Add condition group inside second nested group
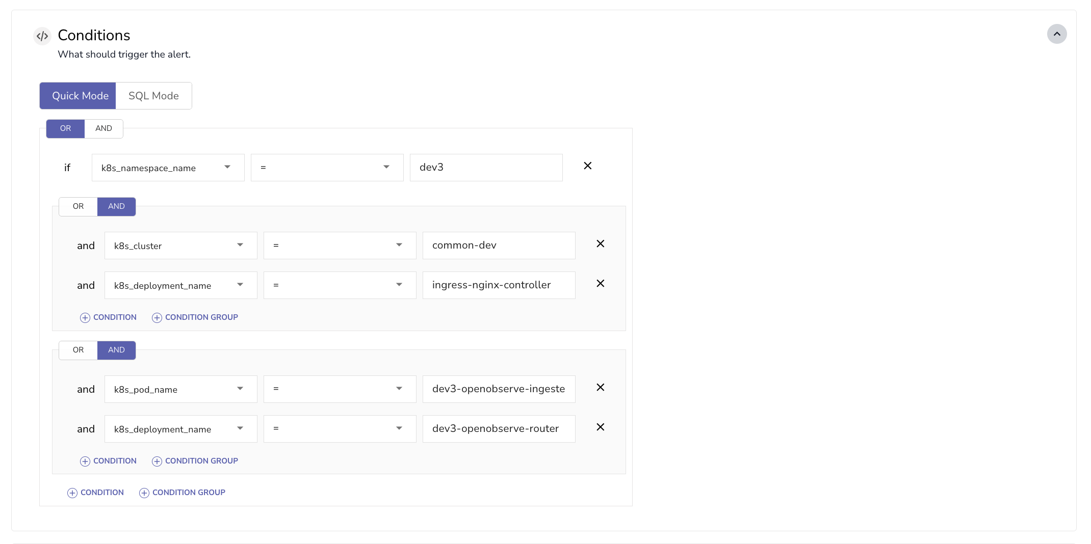 pos(195,461)
